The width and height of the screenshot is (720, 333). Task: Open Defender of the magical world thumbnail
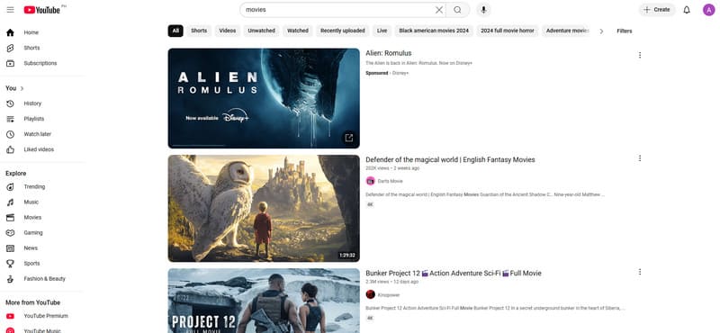click(264, 208)
